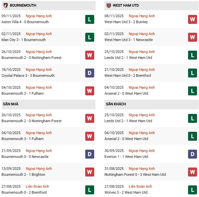Click Ngoại Hạng Anh beside 09/11/2025
199x197 pixels.
pos(39,16)
